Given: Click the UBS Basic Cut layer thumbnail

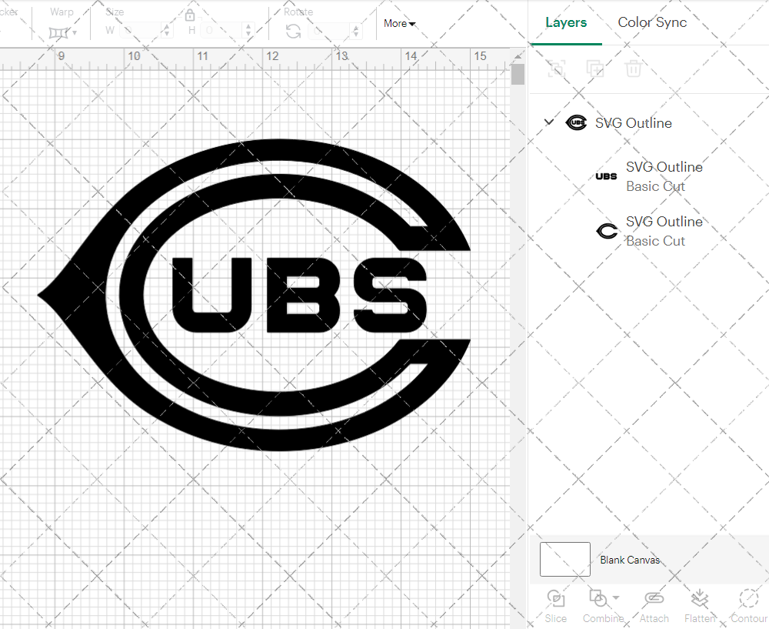Looking at the screenshot, I should point(606,176).
